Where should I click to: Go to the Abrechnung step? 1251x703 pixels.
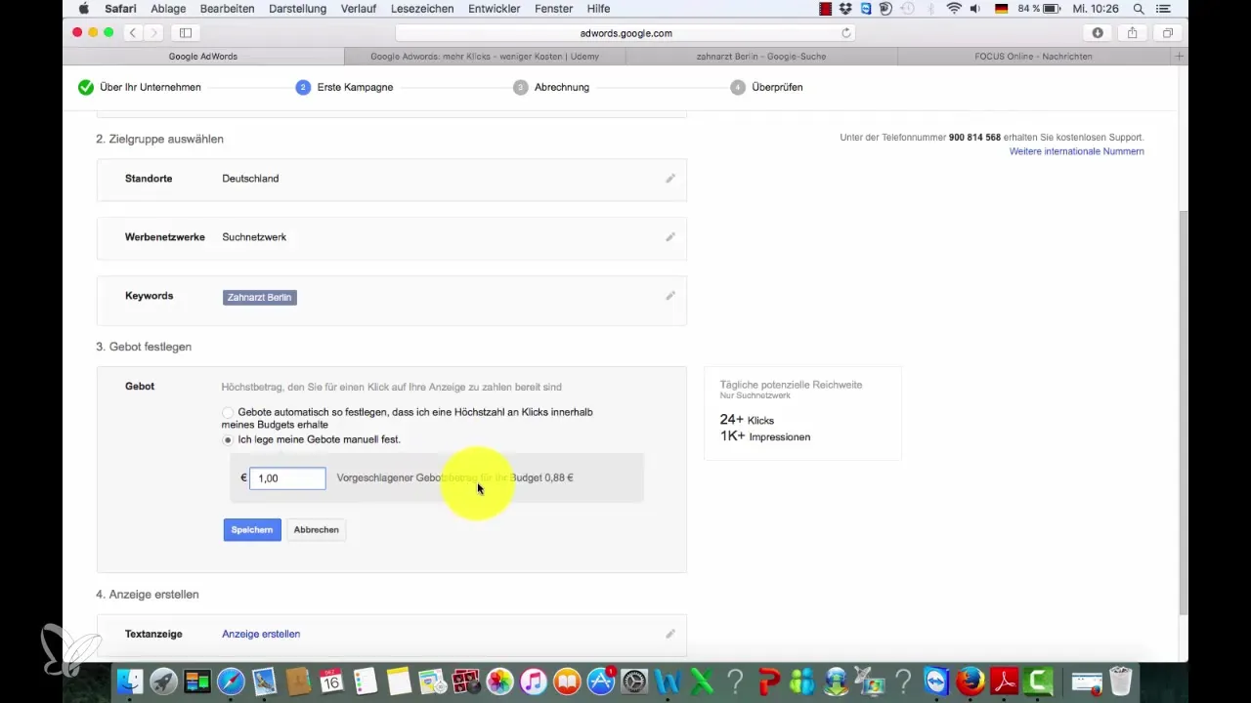pos(551,87)
